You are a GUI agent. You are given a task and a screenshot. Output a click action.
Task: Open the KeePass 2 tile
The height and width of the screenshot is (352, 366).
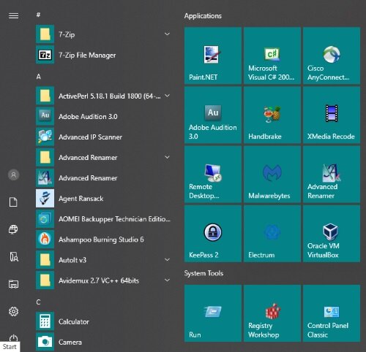tap(213, 234)
